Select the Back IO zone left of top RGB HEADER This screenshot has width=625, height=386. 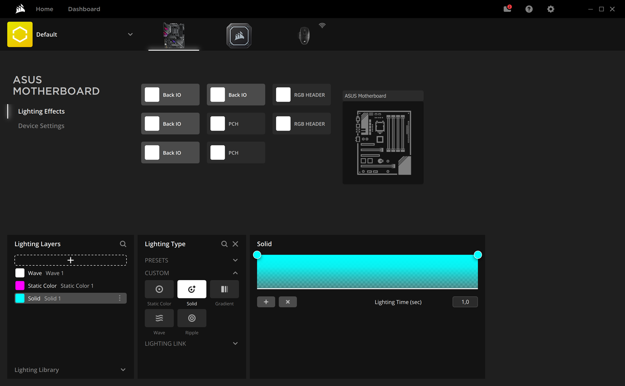tap(236, 95)
